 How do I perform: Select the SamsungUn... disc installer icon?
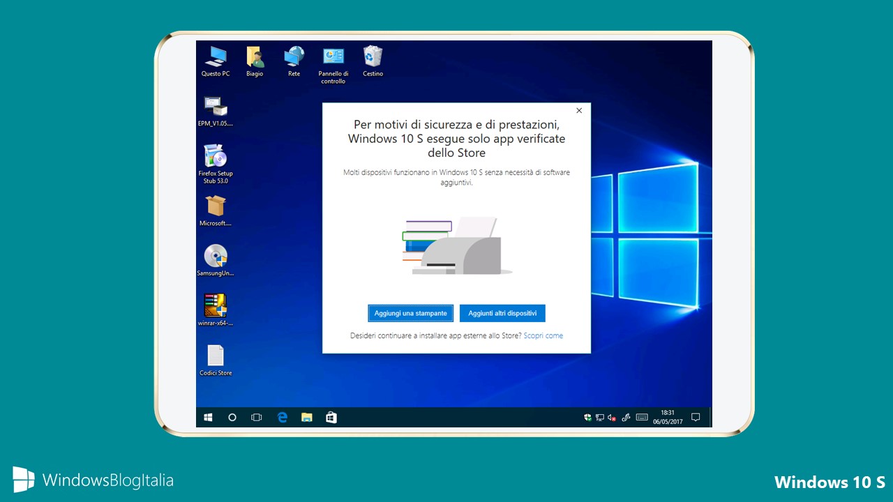(x=216, y=261)
